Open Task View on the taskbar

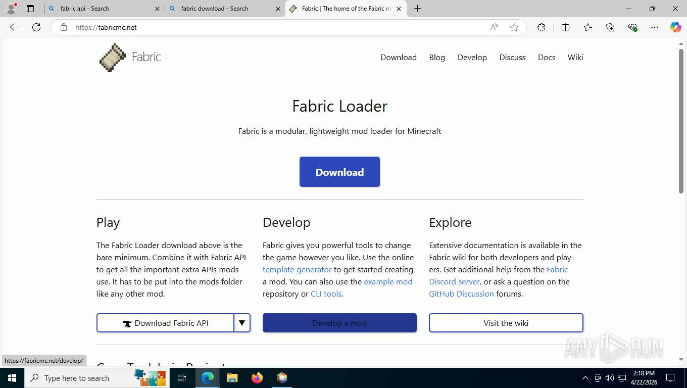[182, 378]
